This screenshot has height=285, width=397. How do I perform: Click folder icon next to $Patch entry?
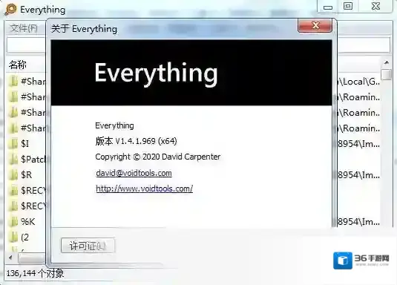(x=13, y=160)
